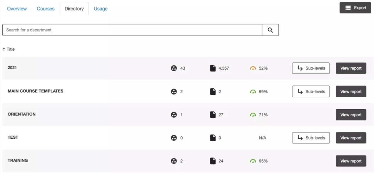View report for ORIENTATION department

351,115
